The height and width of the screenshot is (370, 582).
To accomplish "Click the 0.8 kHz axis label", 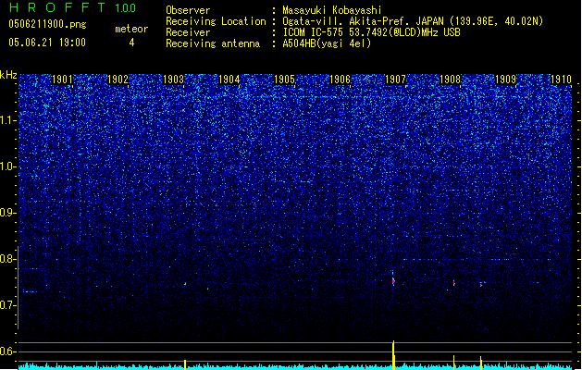I will coord(7,259).
